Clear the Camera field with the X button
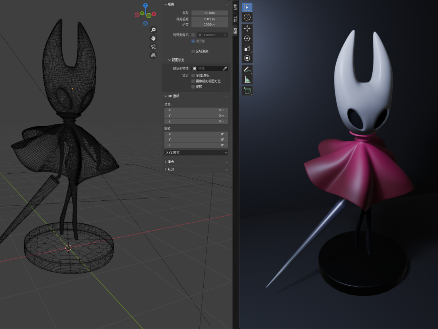 (x=225, y=35)
